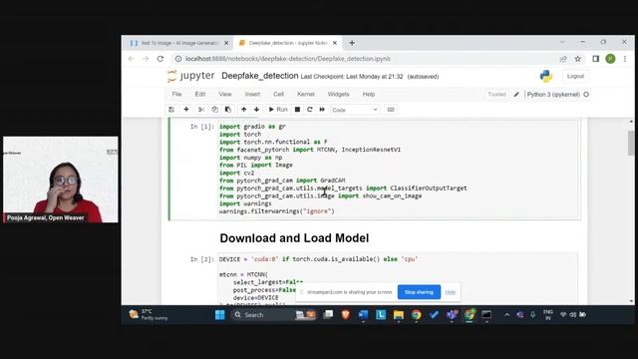Restart the kernel icon
Image resolution: width=638 pixels, height=359 pixels.
tap(310, 110)
